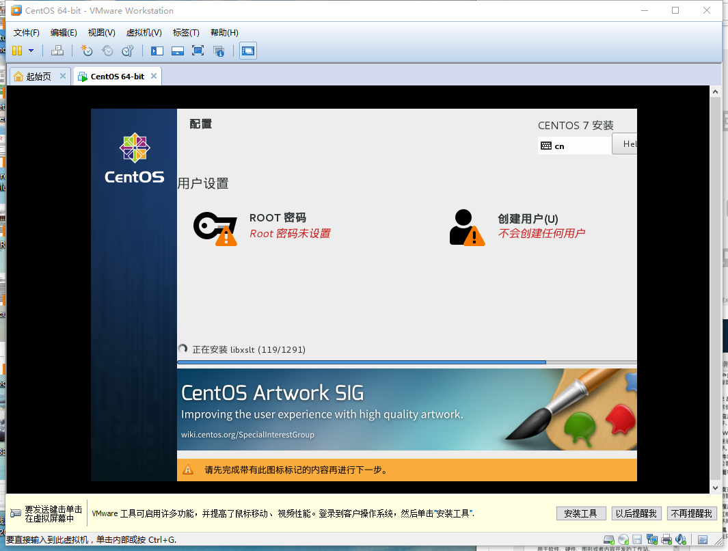This screenshot has width=728, height=551.
Task: Open the 帮助(H) menu
Action: click(x=224, y=33)
